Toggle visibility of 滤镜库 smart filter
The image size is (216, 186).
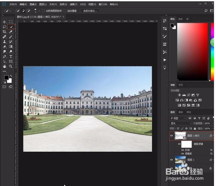[x=183, y=154]
